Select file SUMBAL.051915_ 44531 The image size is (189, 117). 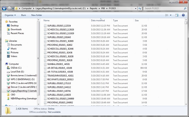pos(59,64)
